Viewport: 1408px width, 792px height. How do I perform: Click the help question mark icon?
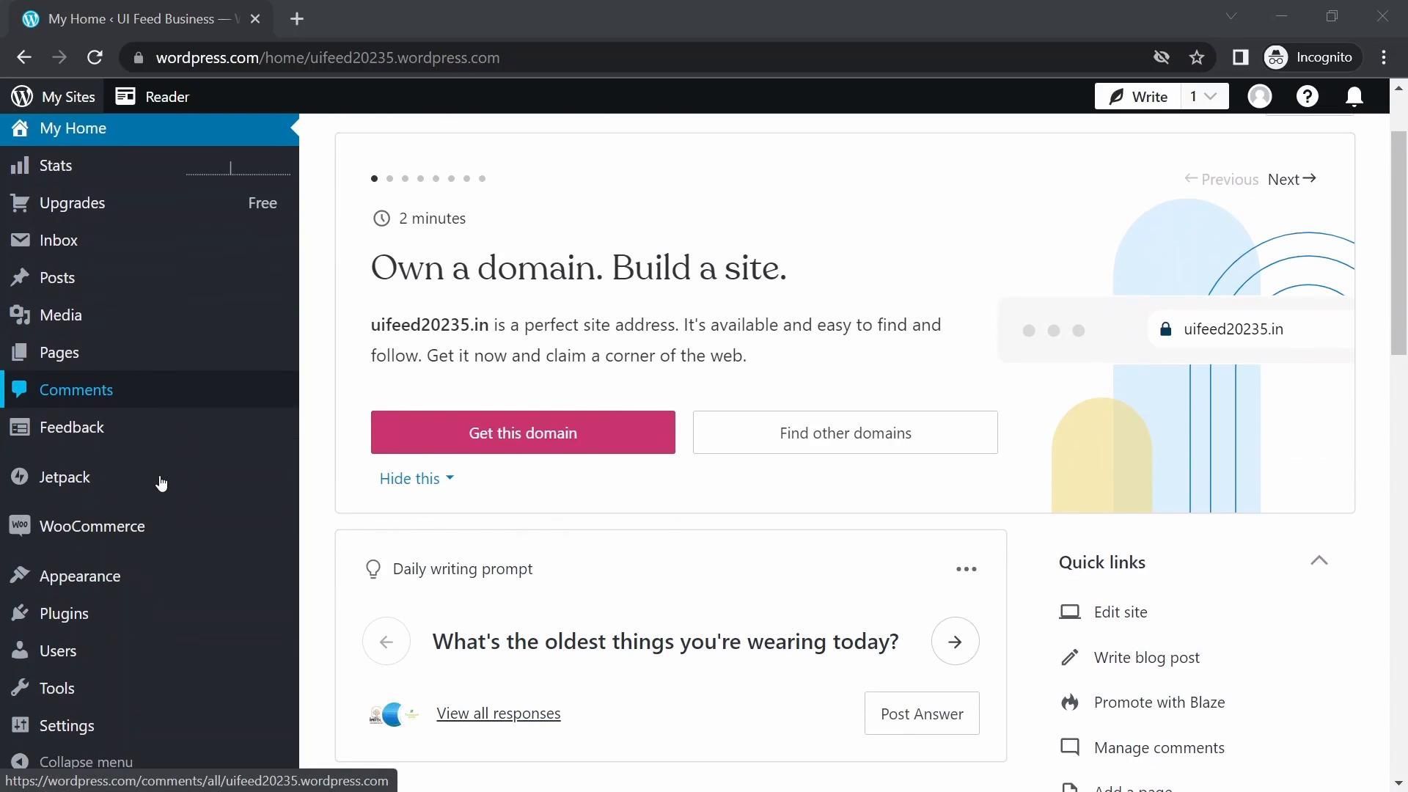tap(1307, 97)
